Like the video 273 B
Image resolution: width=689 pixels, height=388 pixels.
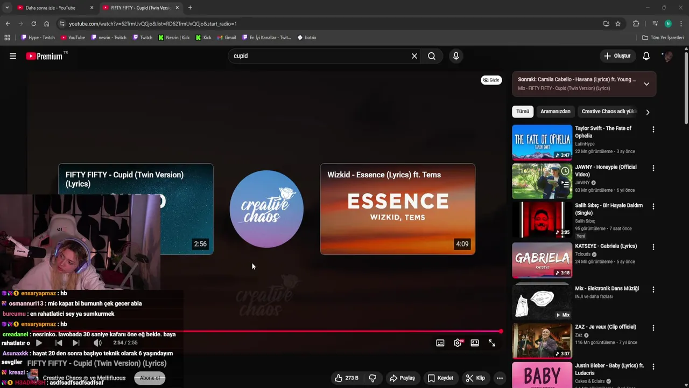(x=346, y=378)
